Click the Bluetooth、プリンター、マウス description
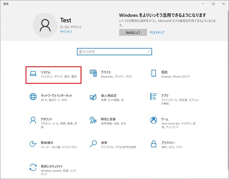 tap(117, 77)
